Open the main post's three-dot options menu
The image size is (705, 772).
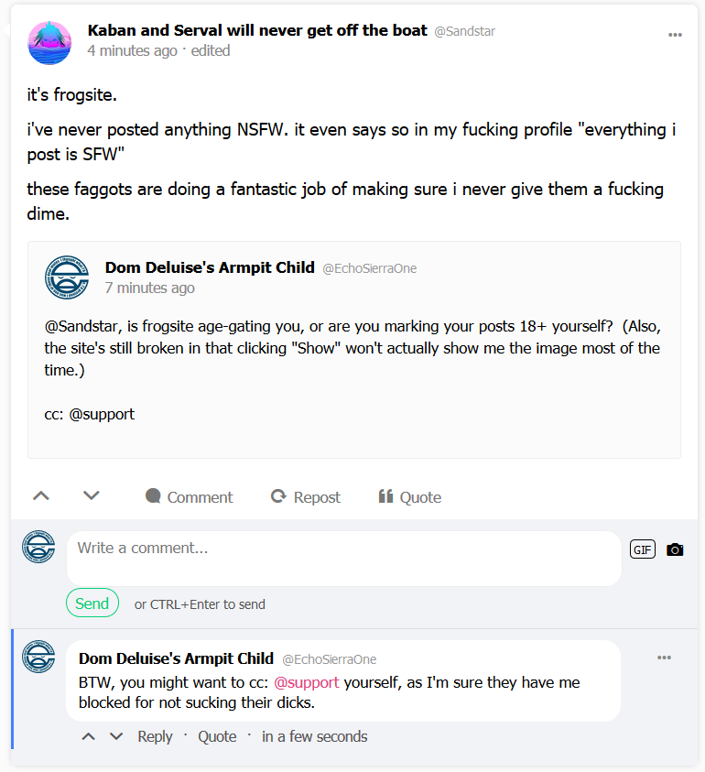click(x=675, y=35)
